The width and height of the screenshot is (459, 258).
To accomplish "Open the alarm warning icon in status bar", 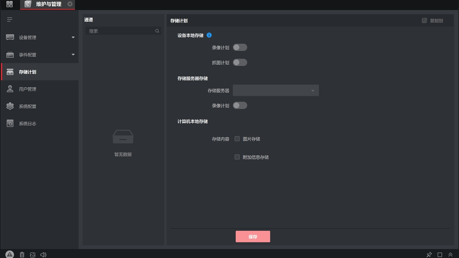I will coord(10,255).
